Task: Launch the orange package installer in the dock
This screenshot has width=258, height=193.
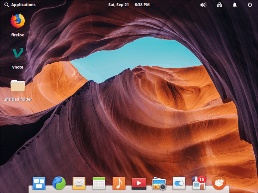Action: 219,183
